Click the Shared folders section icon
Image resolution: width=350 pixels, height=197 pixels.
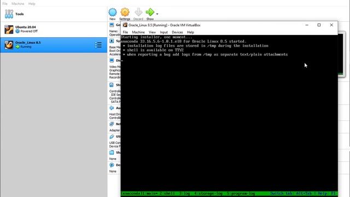pos(112,153)
